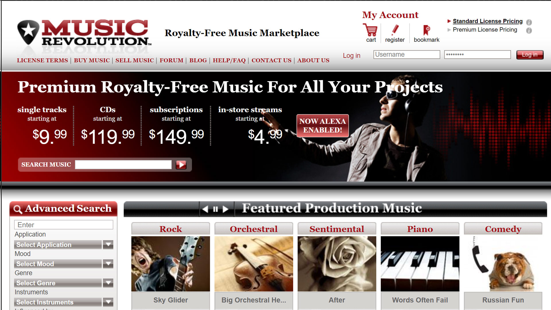The width and height of the screenshot is (551, 310).
Task: Click info icon beside Standard License Pricing
Action: (529, 22)
